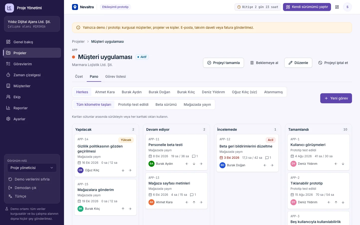Click the down arrow on Personelle beta testi card
The image size is (360, 225).
(194, 164)
